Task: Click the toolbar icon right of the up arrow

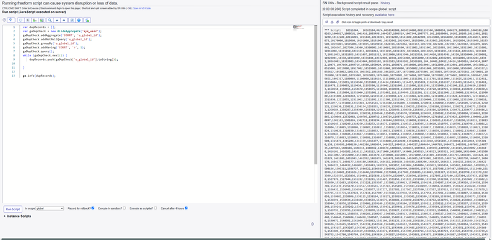Action: coord(72,20)
